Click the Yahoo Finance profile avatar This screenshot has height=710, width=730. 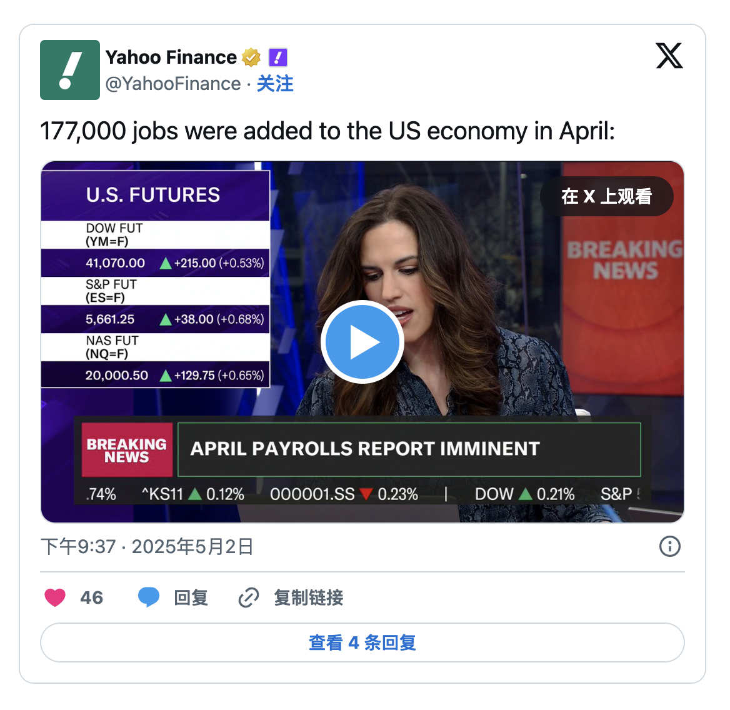pyautogui.click(x=70, y=70)
